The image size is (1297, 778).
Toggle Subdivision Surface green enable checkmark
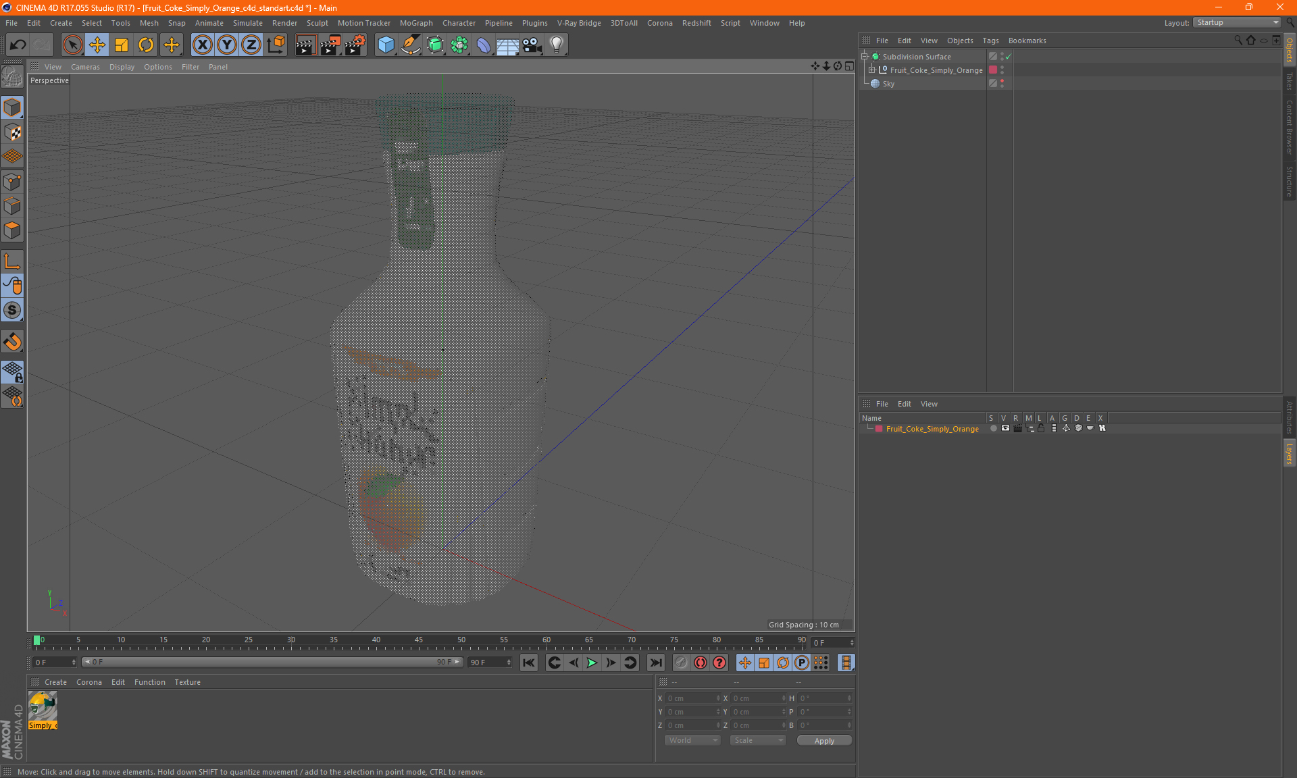click(x=1009, y=57)
